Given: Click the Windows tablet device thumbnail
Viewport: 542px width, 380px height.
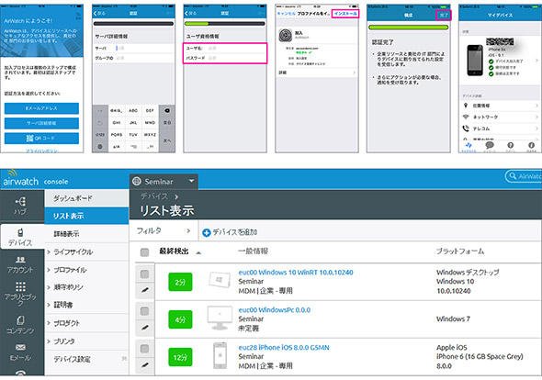Looking at the screenshot, I should click(x=220, y=281).
